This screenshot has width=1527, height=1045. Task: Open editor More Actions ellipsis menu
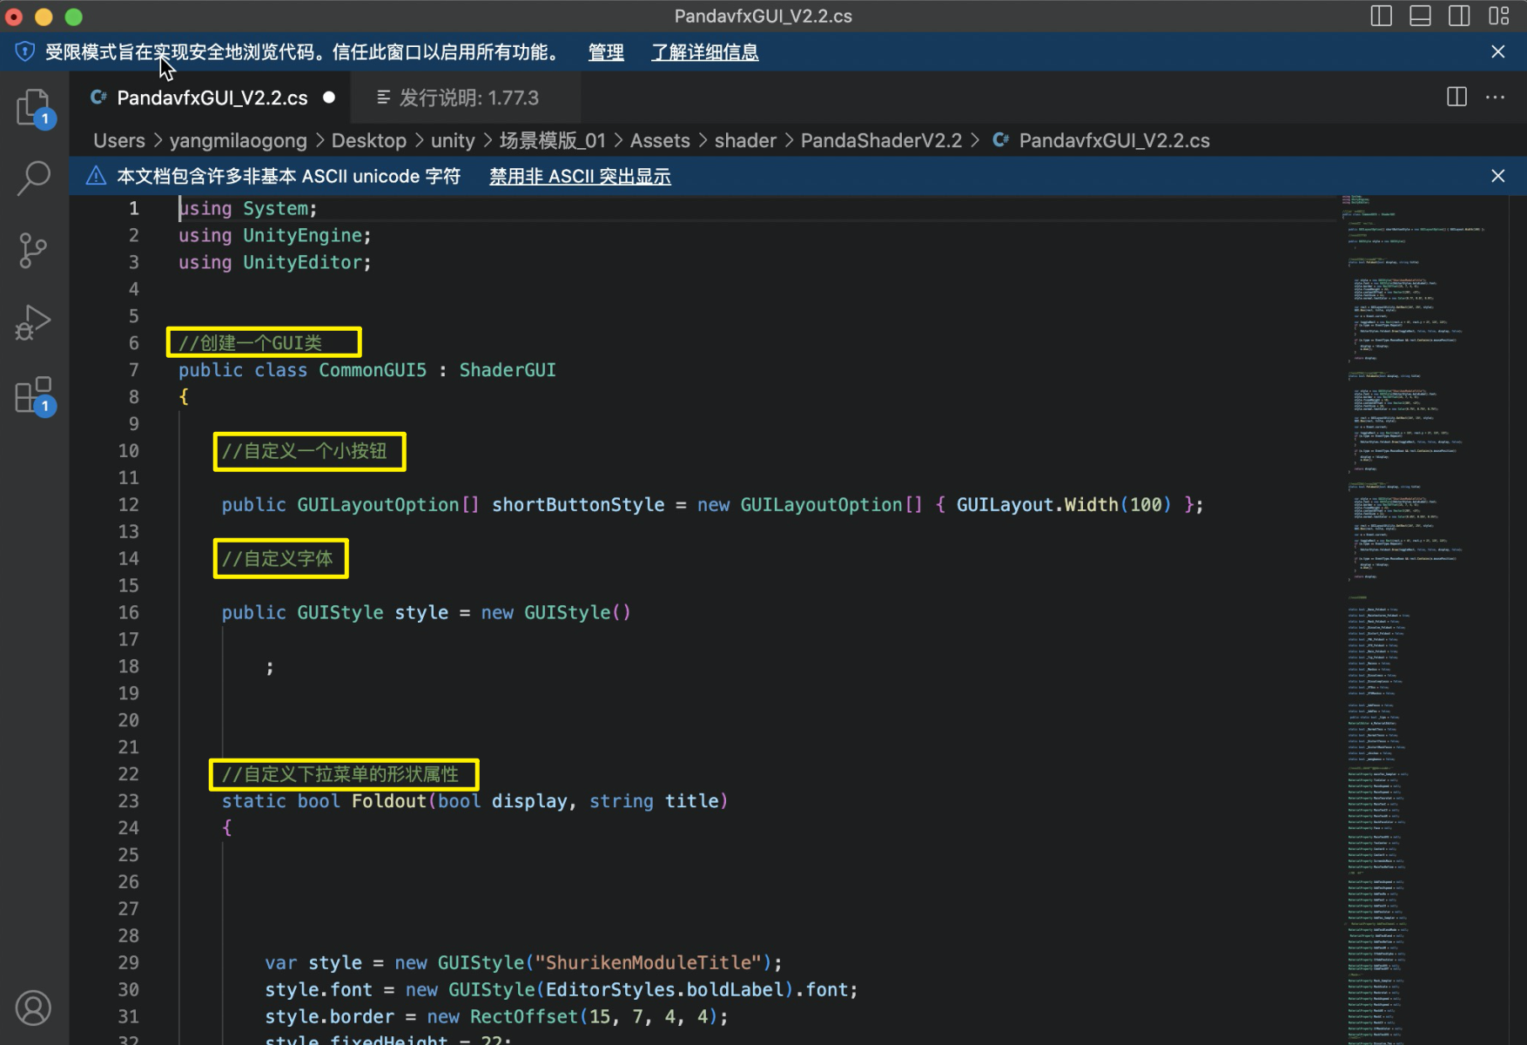(x=1496, y=98)
